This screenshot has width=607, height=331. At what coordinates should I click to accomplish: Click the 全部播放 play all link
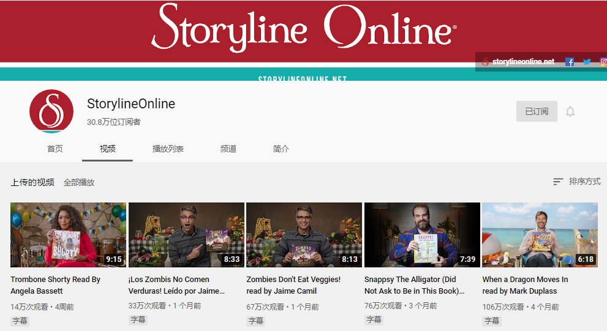point(79,182)
